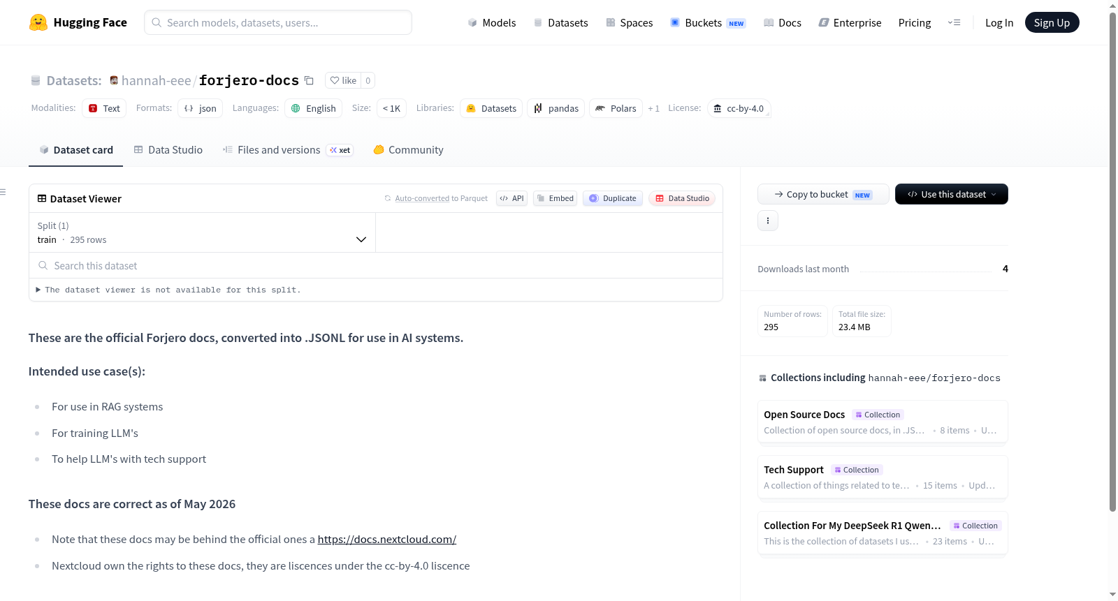Open the three-dot more options button

[768, 221]
